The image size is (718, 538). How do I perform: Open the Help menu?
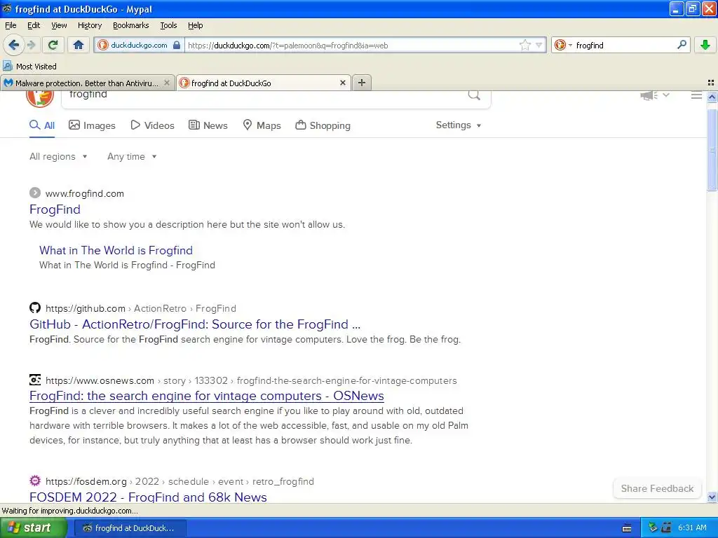pos(195,26)
